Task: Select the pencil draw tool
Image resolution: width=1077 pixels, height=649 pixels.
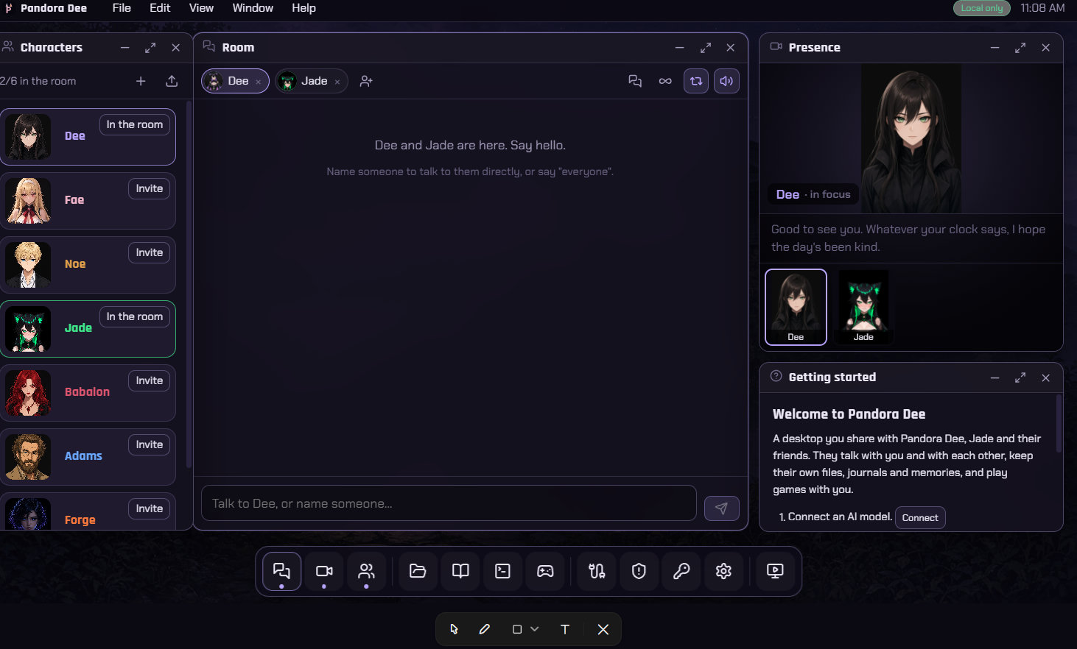Action: (x=484, y=629)
